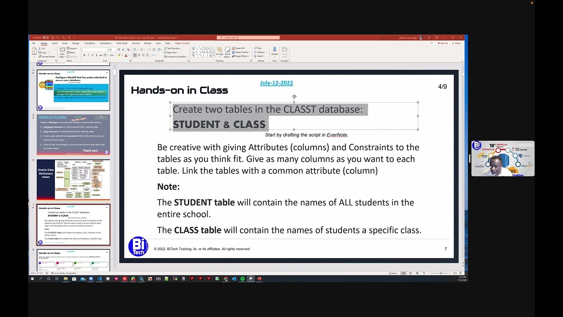Open taskbar search magnifier
The width and height of the screenshot is (563, 317).
40,279
